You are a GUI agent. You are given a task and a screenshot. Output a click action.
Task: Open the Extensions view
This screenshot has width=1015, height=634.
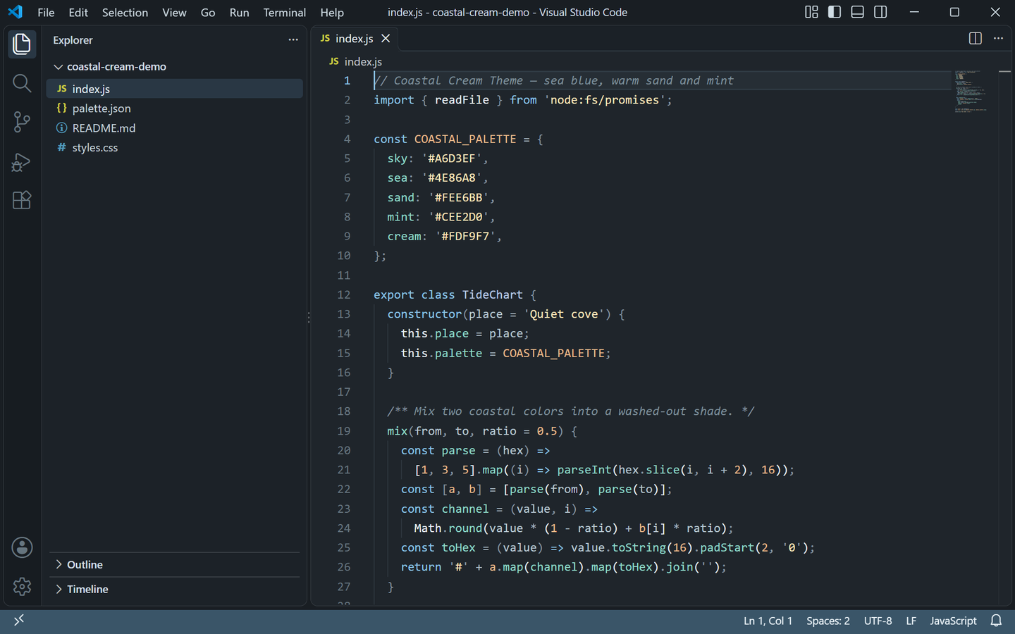[22, 200]
